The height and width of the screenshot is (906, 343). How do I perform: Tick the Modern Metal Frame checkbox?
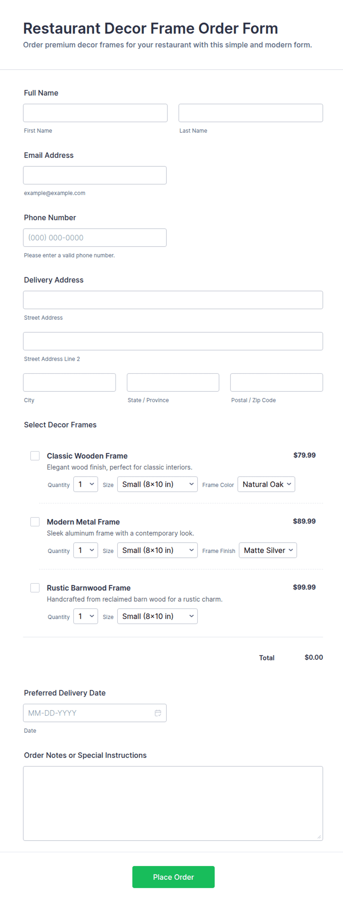coord(35,522)
